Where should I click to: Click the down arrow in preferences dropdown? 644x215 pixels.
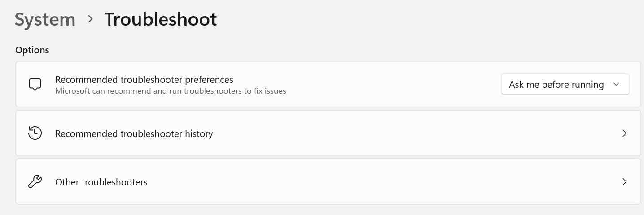pyautogui.click(x=616, y=85)
